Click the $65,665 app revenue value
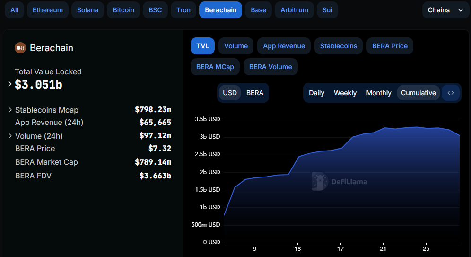Image resolution: width=471 pixels, height=257 pixels. pyautogui.click(x=155, y=122)
